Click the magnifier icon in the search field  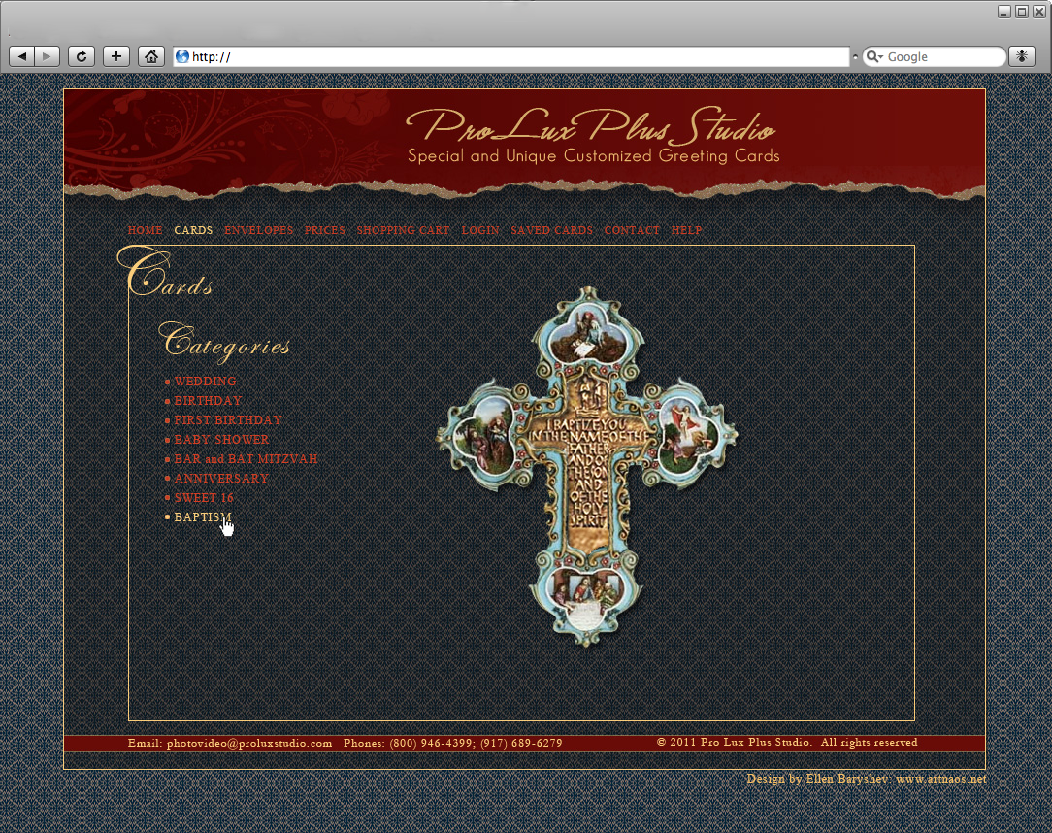874,56
